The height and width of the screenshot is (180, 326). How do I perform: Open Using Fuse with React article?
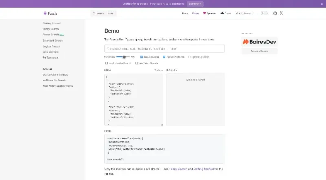56,74
